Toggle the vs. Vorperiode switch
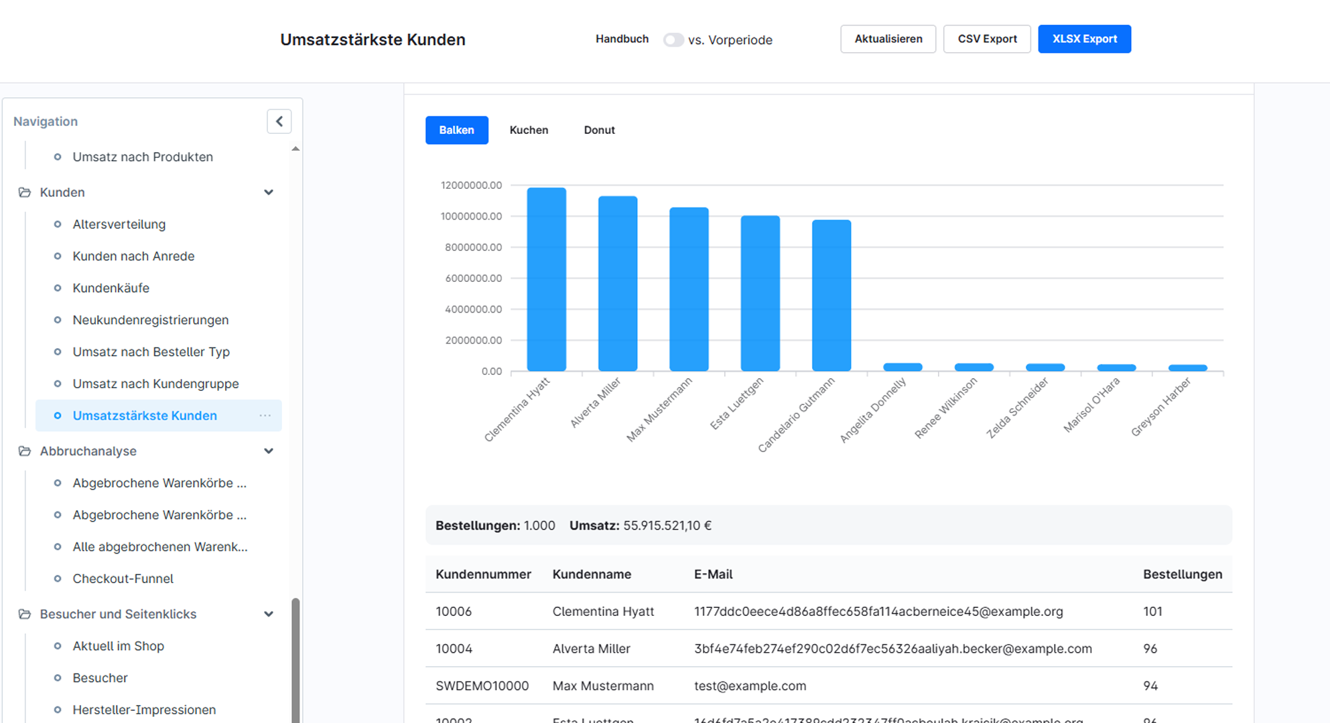 click(673, 40)
